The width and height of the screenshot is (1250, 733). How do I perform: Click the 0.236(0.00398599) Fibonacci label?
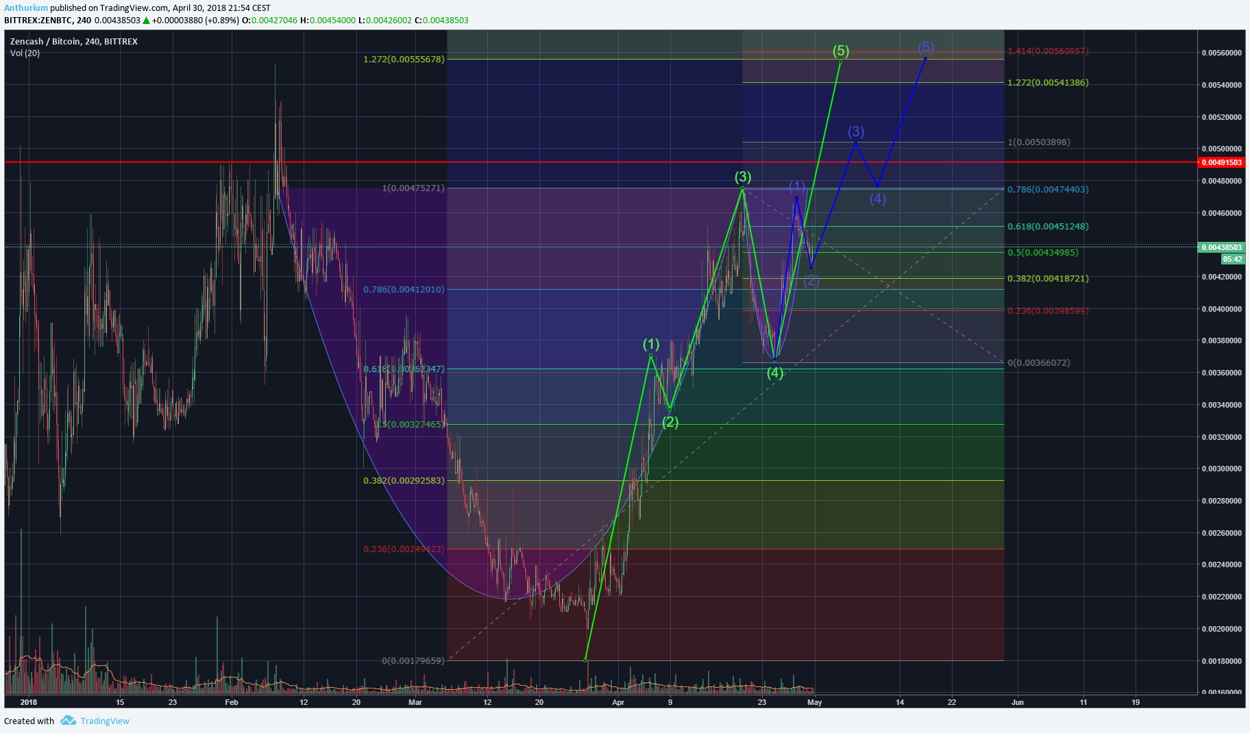[1048, 311]
